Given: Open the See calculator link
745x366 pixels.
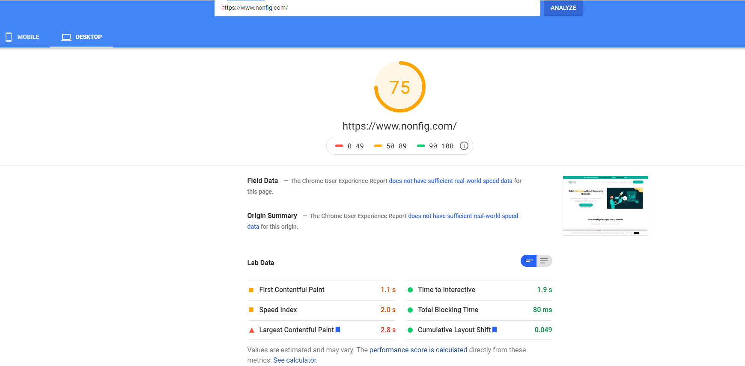Looking at the screenshot, I should click(x=295, y=360).
